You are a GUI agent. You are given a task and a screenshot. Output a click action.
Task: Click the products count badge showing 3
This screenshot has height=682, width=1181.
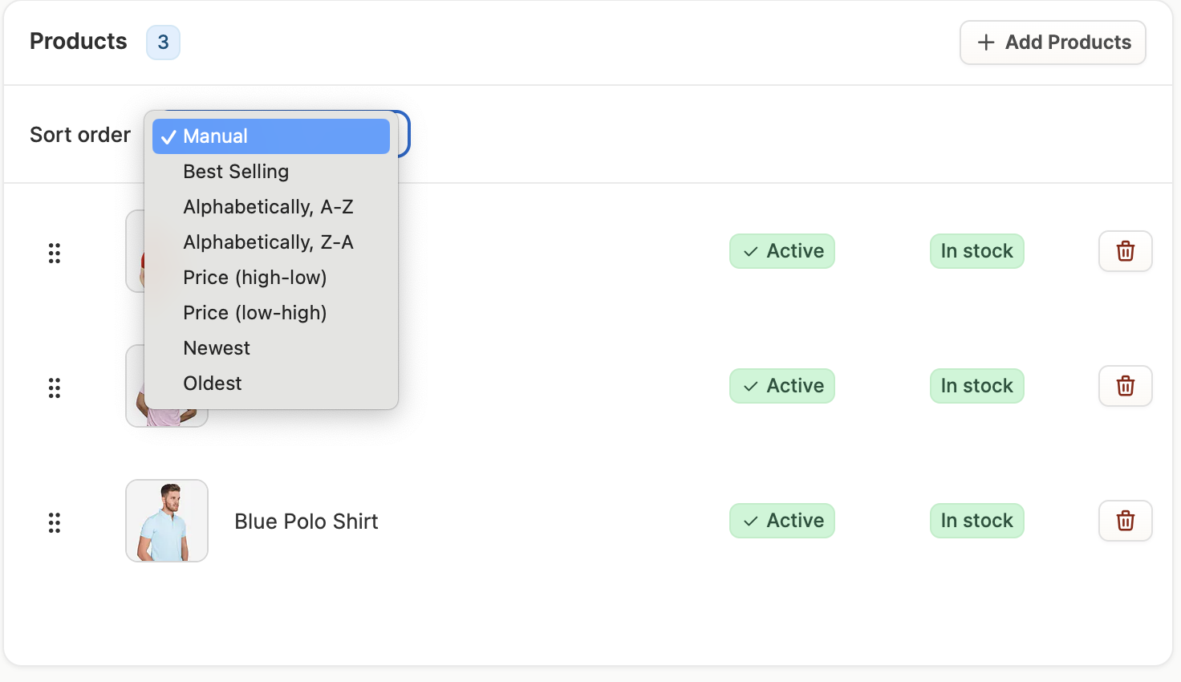pyautogui.click(x=163, y=43)
